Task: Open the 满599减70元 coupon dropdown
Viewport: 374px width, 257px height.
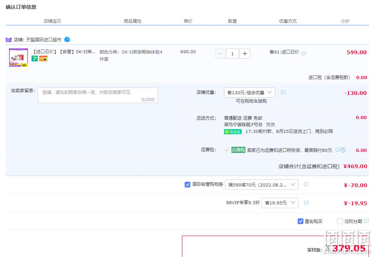Action: click(262, 184)
